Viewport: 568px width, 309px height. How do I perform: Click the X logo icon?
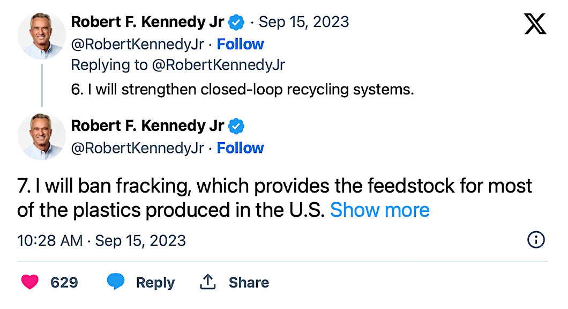535,24
